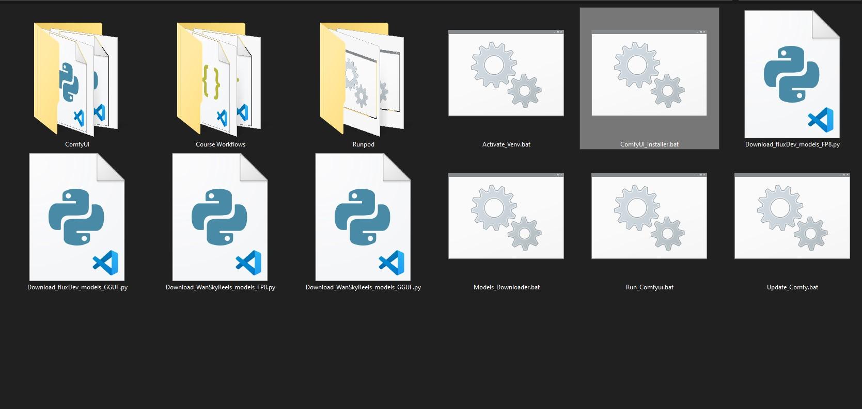The height and width of the screenshot is (409, 862).
Task: Click the Models_Downloader.bat file name
Action: (x=507, y=287)
